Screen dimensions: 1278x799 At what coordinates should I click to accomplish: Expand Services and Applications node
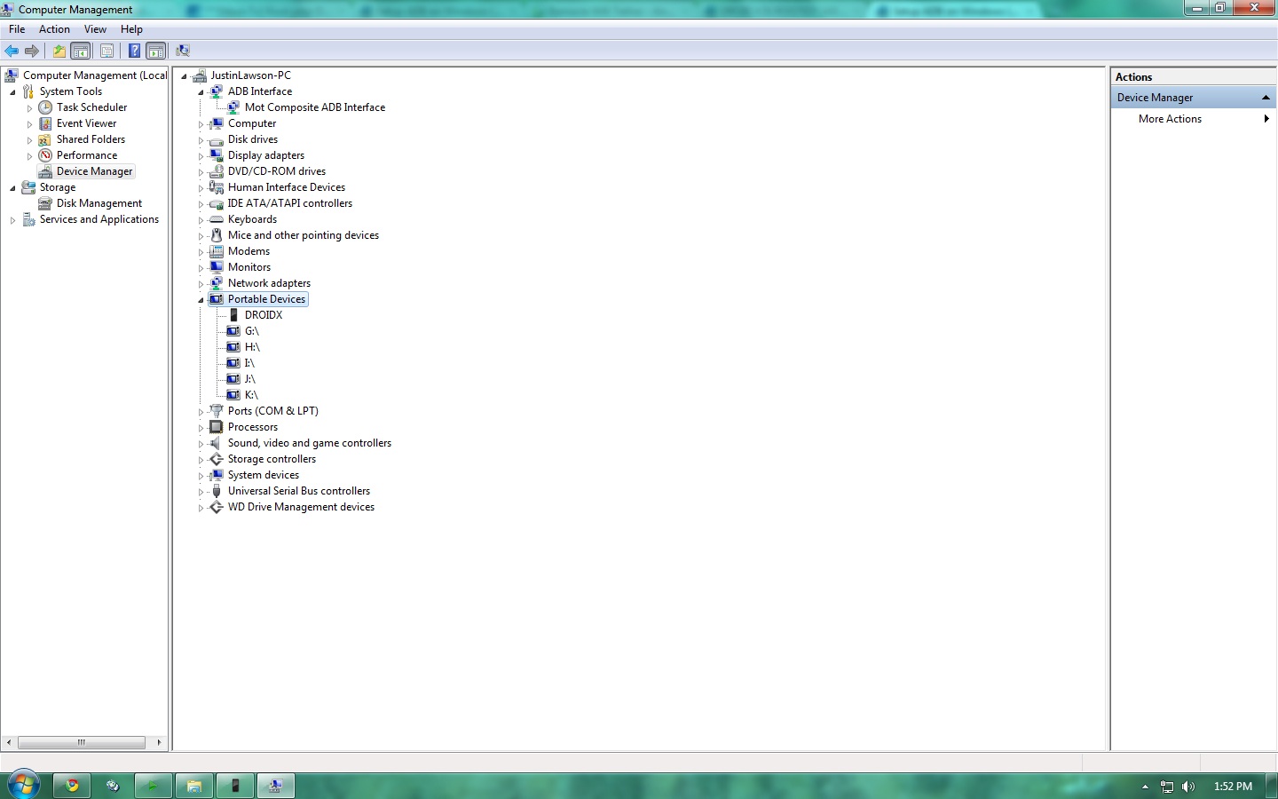(12, 220)
